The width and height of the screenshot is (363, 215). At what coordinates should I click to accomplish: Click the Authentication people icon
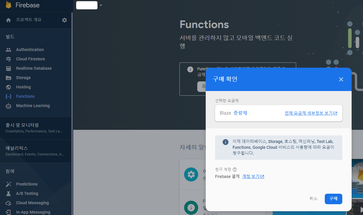pyautogui.click(x=8, y=50)
